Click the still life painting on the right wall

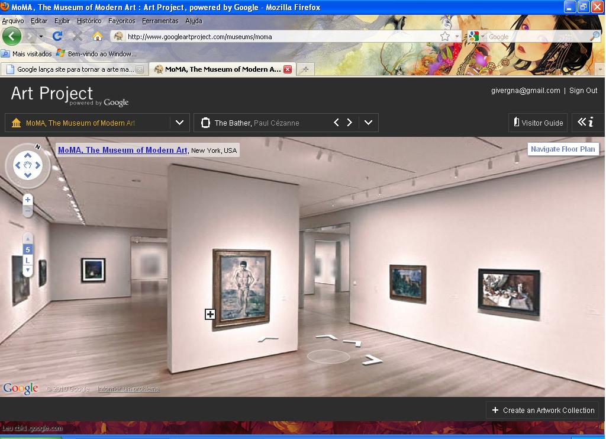[x=509, y=292]
